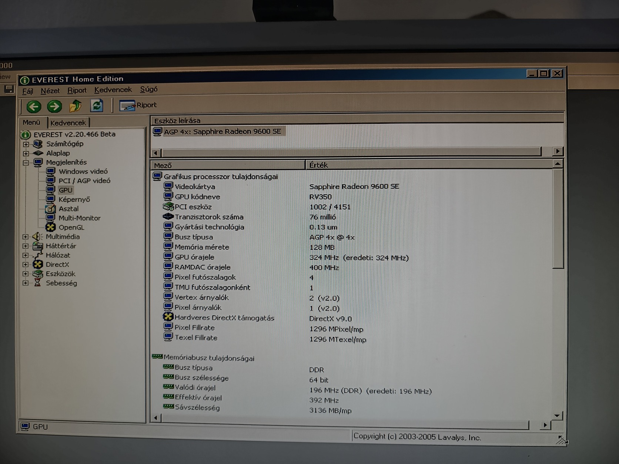Expand the Sebesség tree node
The height and width of the screenshot is (464, 619).
tap(25, 283)
